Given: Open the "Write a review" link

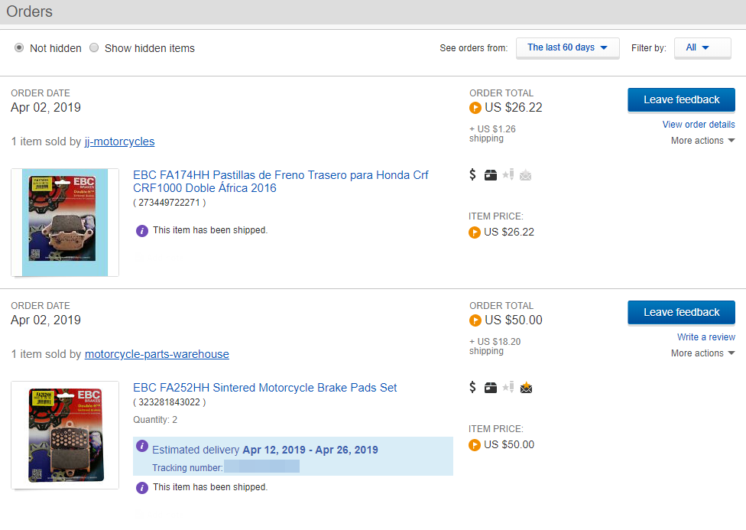Looking at the screenshot, I should (705, 337).
